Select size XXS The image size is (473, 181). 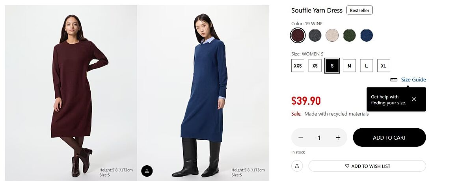tap(298, 66)
